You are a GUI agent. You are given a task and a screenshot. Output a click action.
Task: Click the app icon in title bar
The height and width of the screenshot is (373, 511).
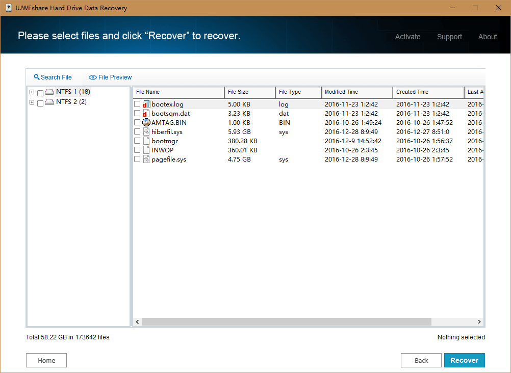(9, 8)
